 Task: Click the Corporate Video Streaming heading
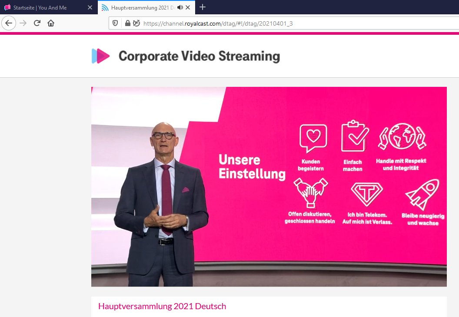click(x=200, y=56)
